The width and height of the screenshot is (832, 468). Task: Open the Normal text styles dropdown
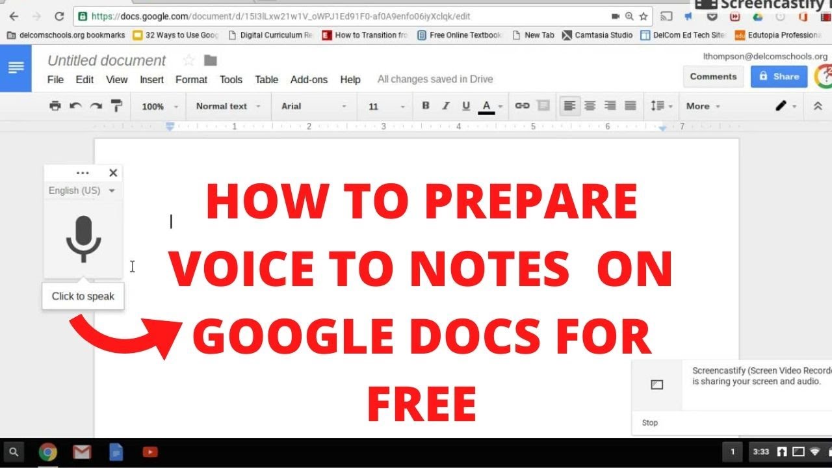[228, 106]
